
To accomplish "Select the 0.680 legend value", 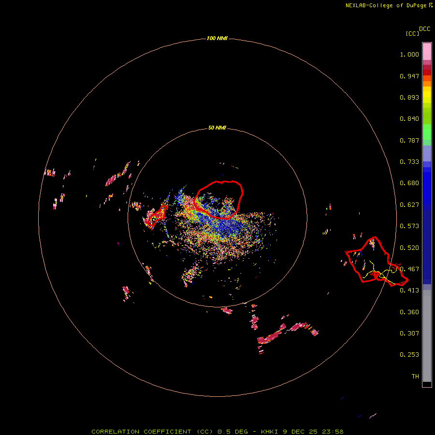I will [409, 183].
